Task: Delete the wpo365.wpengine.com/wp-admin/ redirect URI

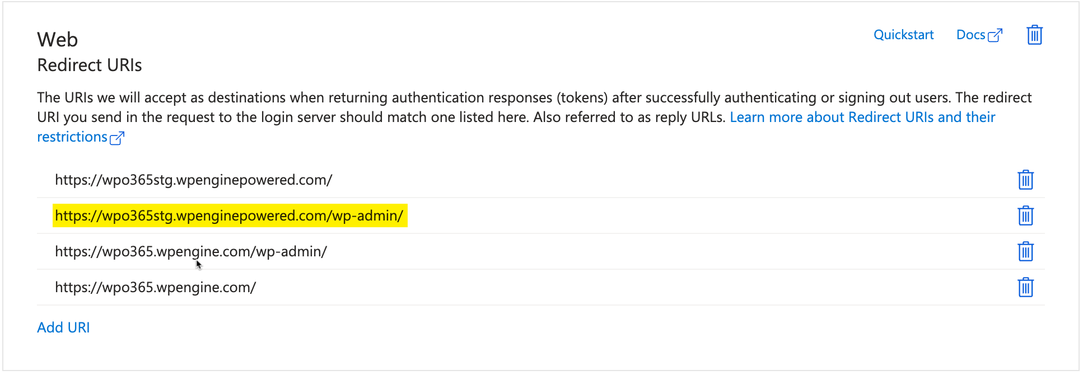Action: pos(1025,251)
